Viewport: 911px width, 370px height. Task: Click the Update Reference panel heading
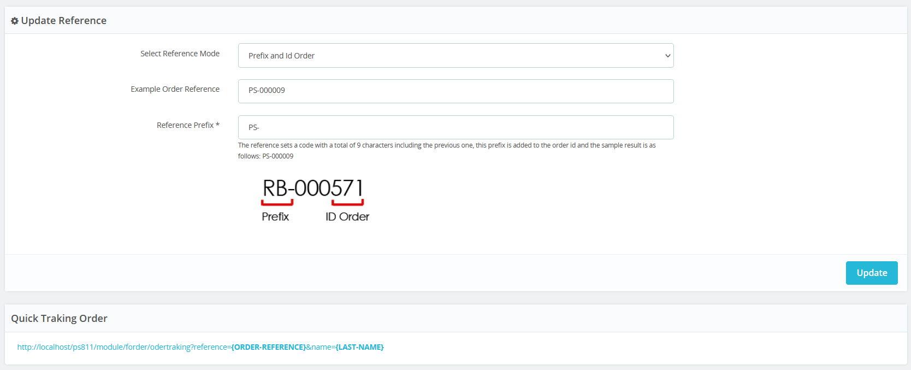pyautogui.click(x=63, y=21)
